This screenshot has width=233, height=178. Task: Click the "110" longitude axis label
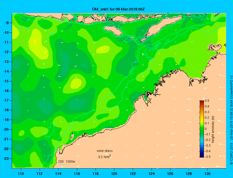point(21,174)
